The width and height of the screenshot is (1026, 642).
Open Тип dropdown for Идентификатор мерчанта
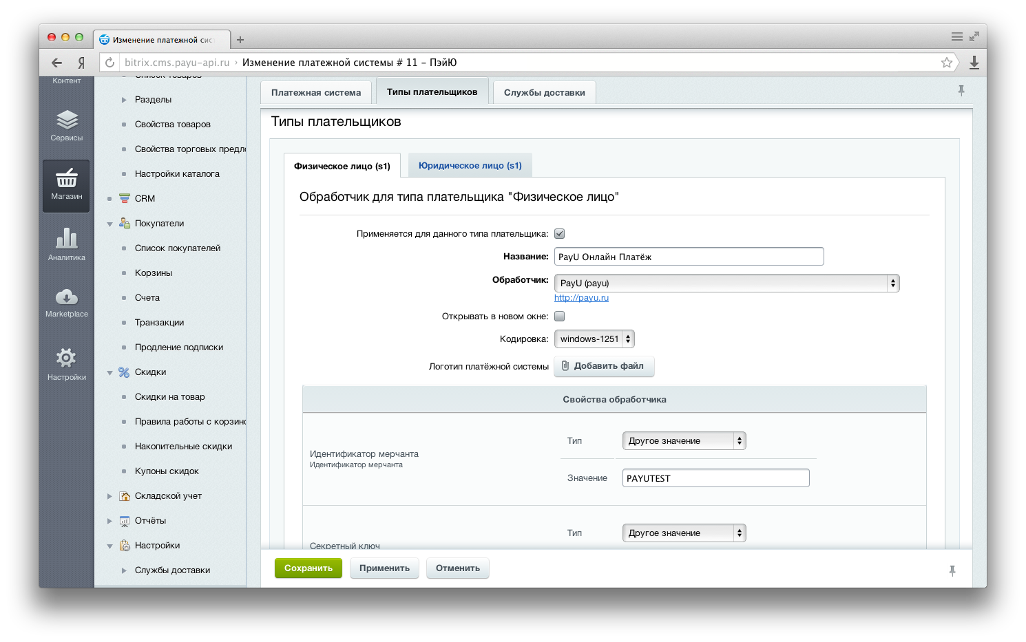pos(684,441)
